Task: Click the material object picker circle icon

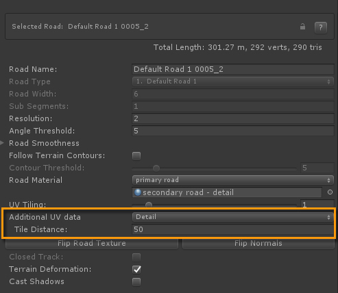Action: (x=330, y=192)
